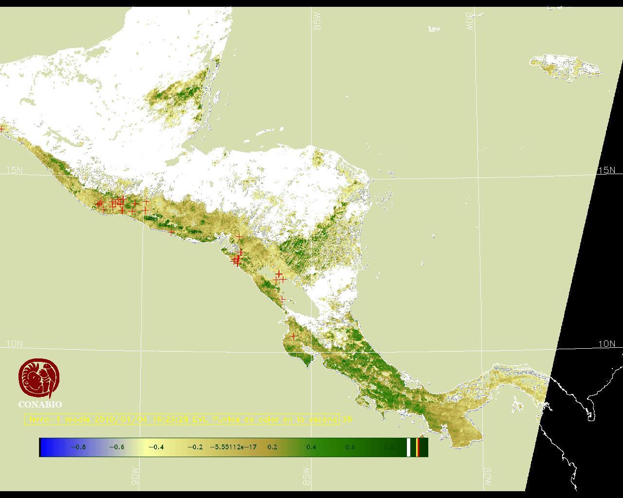Click the 15N latitude label on the left

(x=14, y=170)
